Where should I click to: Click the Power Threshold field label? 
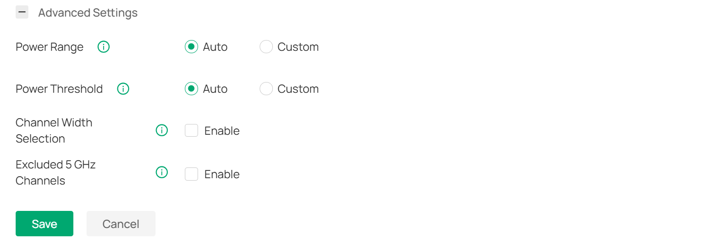[x=59, y=89]
